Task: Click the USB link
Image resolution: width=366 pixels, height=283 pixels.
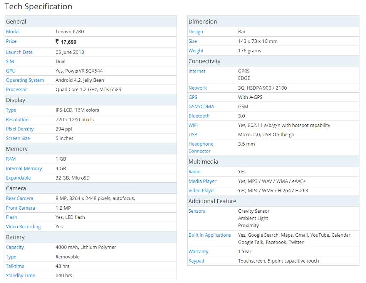Action: pos(193,134)
